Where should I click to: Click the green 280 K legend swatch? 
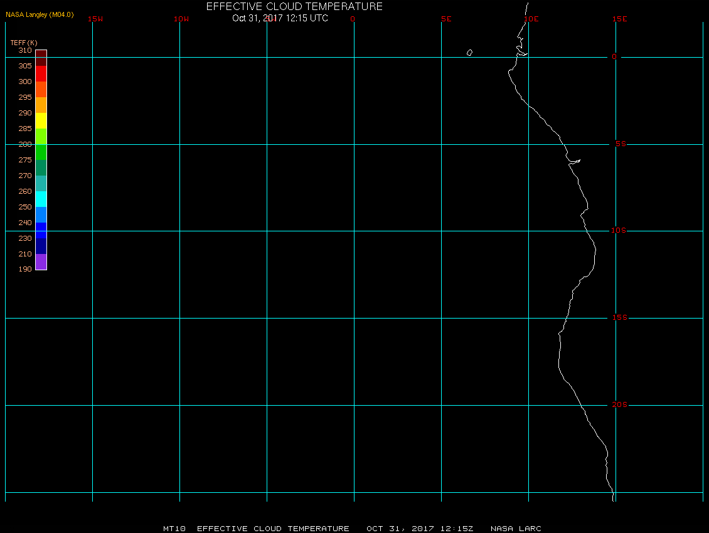click(41, 152)
